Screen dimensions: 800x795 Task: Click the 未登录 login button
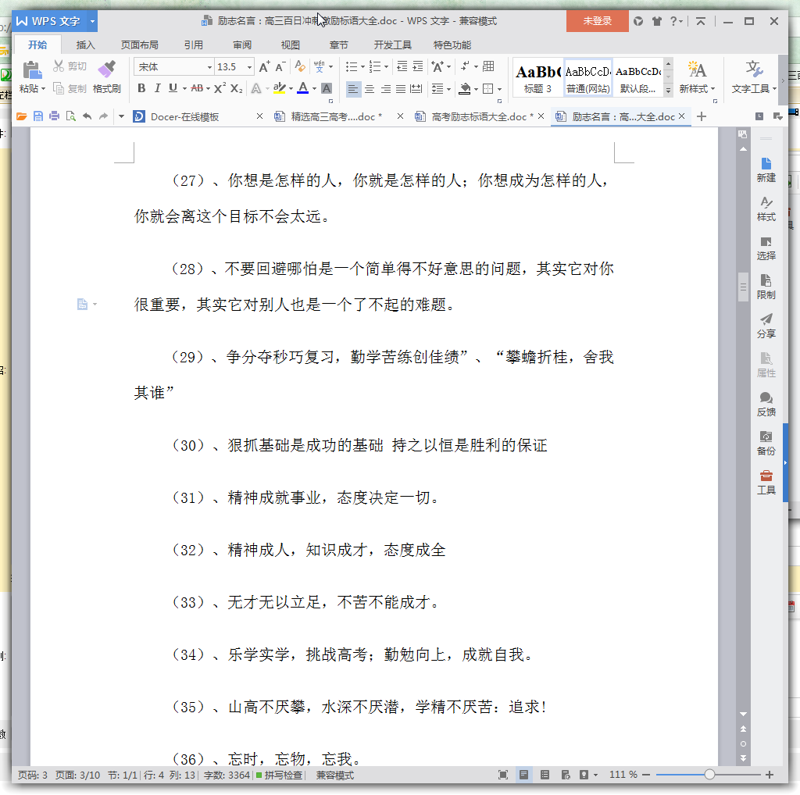tap(597, 21)
